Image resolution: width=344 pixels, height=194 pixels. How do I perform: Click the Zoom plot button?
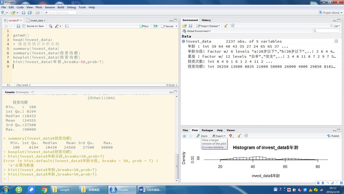point(202,136)
